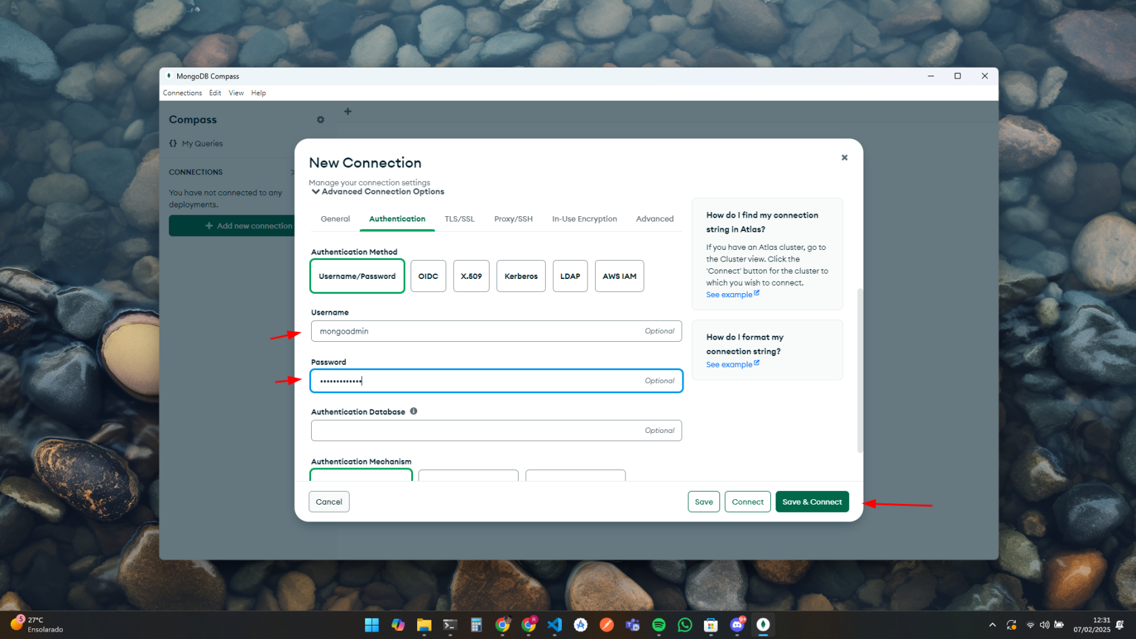The height and width of the screenshot is (639, 1136).
Task: Collapse Advanced Connection Options
Action: (315, 192)
